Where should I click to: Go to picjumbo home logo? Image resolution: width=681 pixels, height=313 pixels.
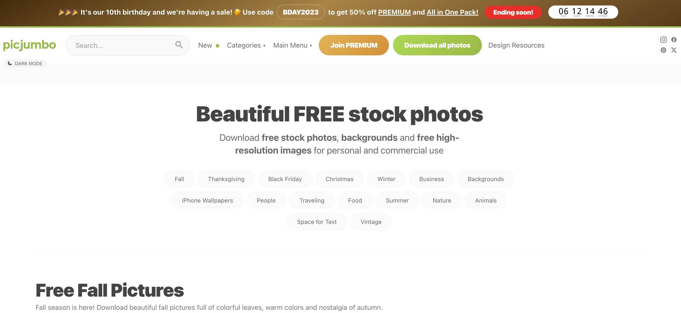pyautogui.click(x=30, y=45)
